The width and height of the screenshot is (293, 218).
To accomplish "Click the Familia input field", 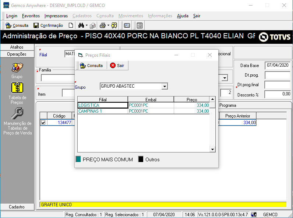I will coord(58,78).
